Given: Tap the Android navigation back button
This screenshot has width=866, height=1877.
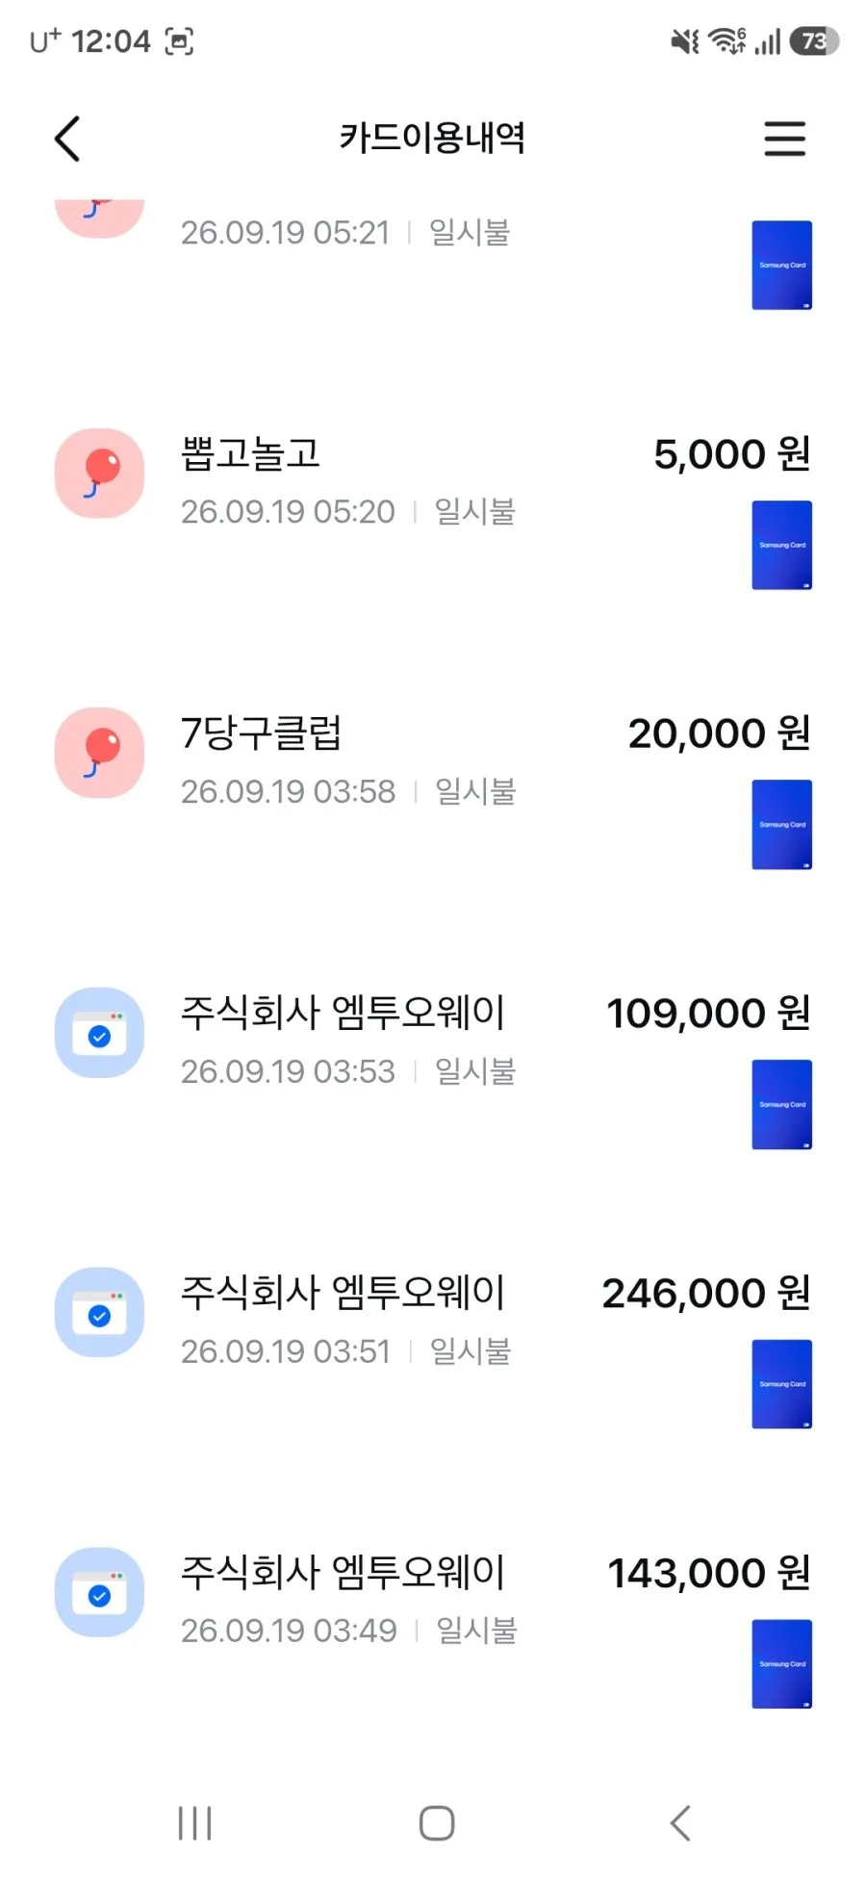Looking at the screenshot, I should pyautogui.click(x=680, y=1823).
